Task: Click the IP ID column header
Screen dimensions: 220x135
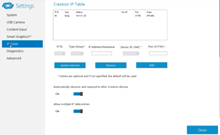Action: [56, 12]
